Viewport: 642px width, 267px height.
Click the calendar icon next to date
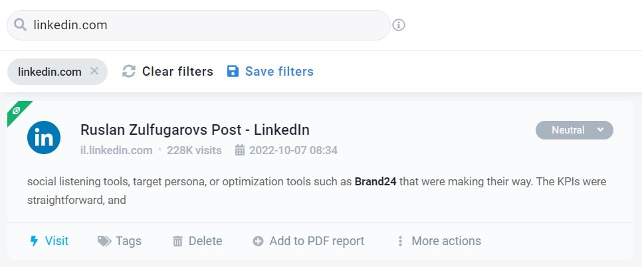(x=240, y=150)
